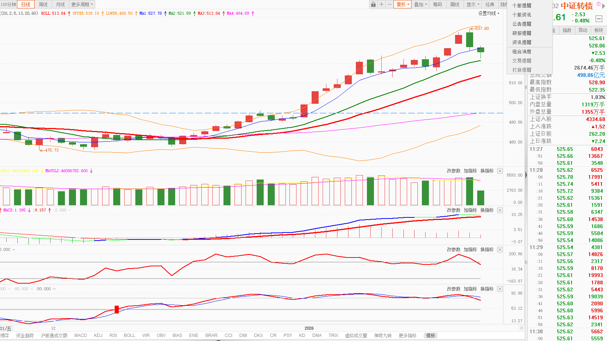The width and height of the screenshot is (607, 341).
Task: Expand the 更多周期 period dropdown
Action: (82, 4)
